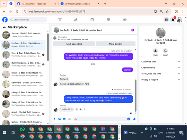Image resolution: width=187 pixels, height=140 pixels.
Task: Open the Angel conversation
Action: [24, 113]
